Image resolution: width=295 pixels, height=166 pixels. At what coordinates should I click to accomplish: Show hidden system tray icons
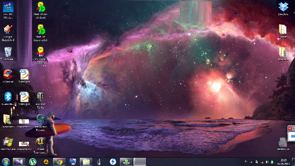251,162
